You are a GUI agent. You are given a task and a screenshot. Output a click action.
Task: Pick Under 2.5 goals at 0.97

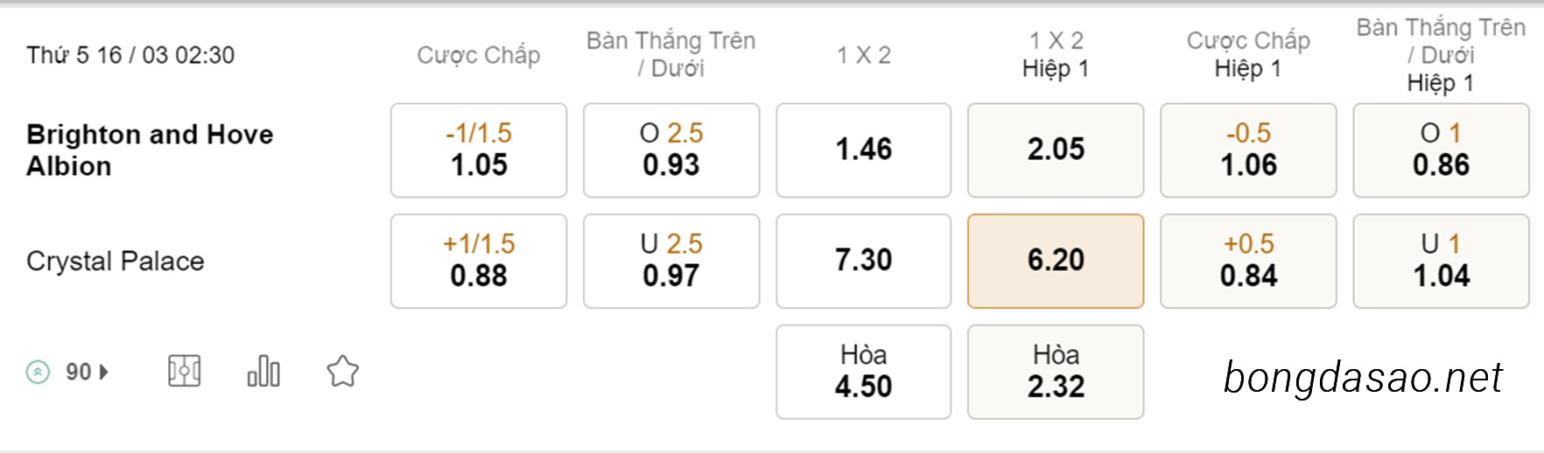click(x=671, y=261)
